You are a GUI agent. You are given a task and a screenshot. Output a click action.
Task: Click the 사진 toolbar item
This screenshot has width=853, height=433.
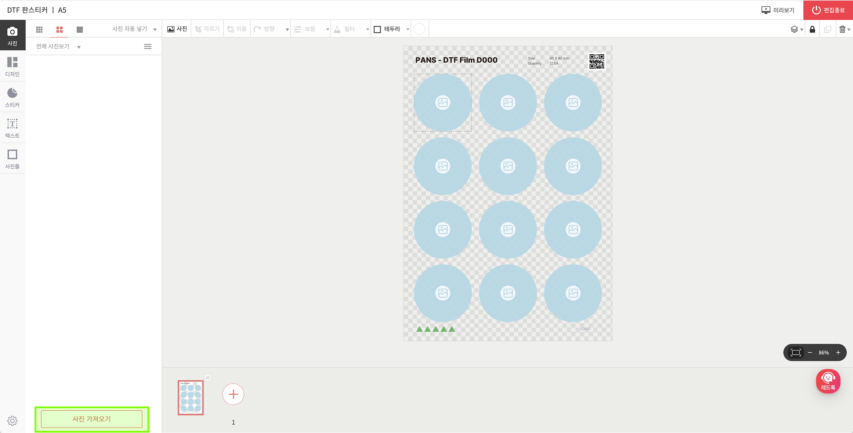click(x=177, y=29)
